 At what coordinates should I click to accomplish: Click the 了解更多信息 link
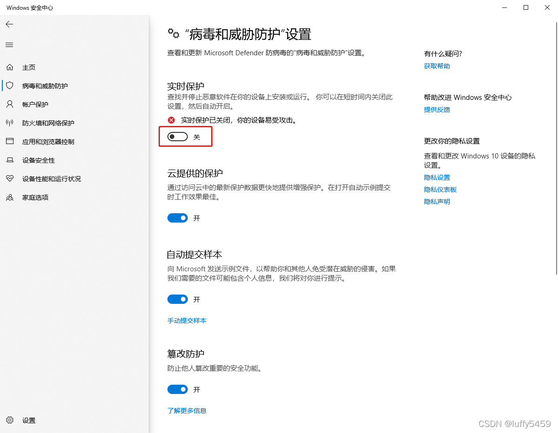point(187,411)
